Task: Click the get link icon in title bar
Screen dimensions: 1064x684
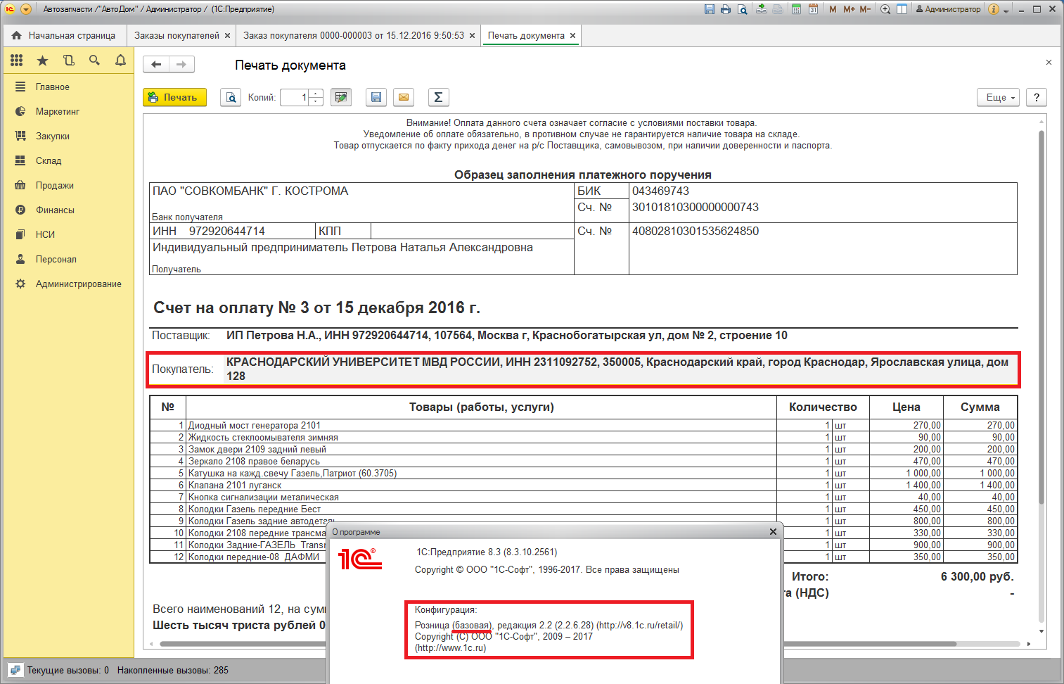Action: [762, 9]
